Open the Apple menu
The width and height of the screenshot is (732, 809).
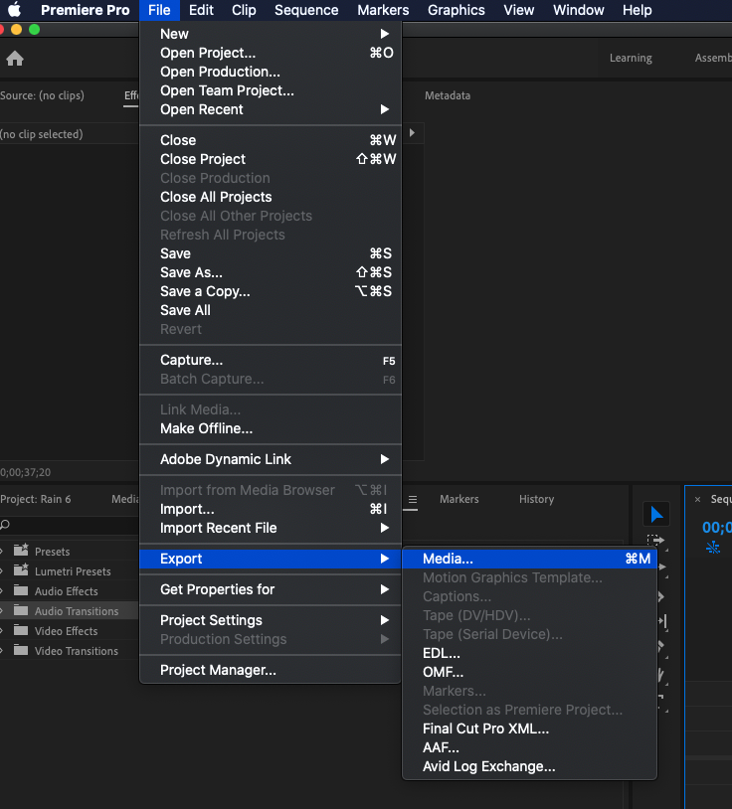(15, 10)
